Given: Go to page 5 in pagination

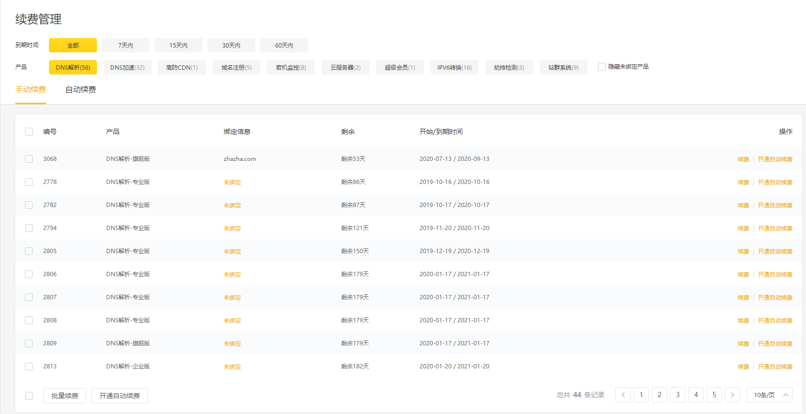Looking at the screenshot, I should coord(714,395).
